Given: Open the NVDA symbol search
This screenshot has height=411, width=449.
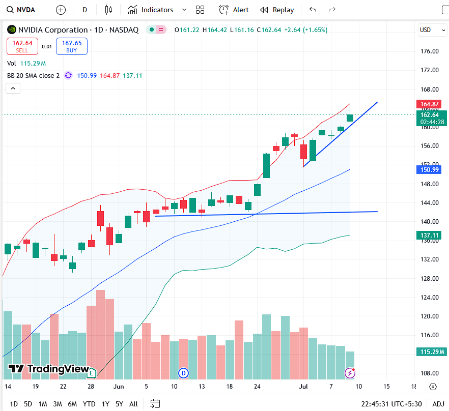Looking at the screenshot, I should (x=20, y=10).
